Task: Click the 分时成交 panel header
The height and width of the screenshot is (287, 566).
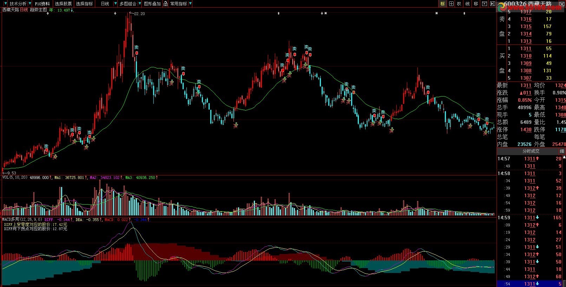Action: (x=531, y=151)
